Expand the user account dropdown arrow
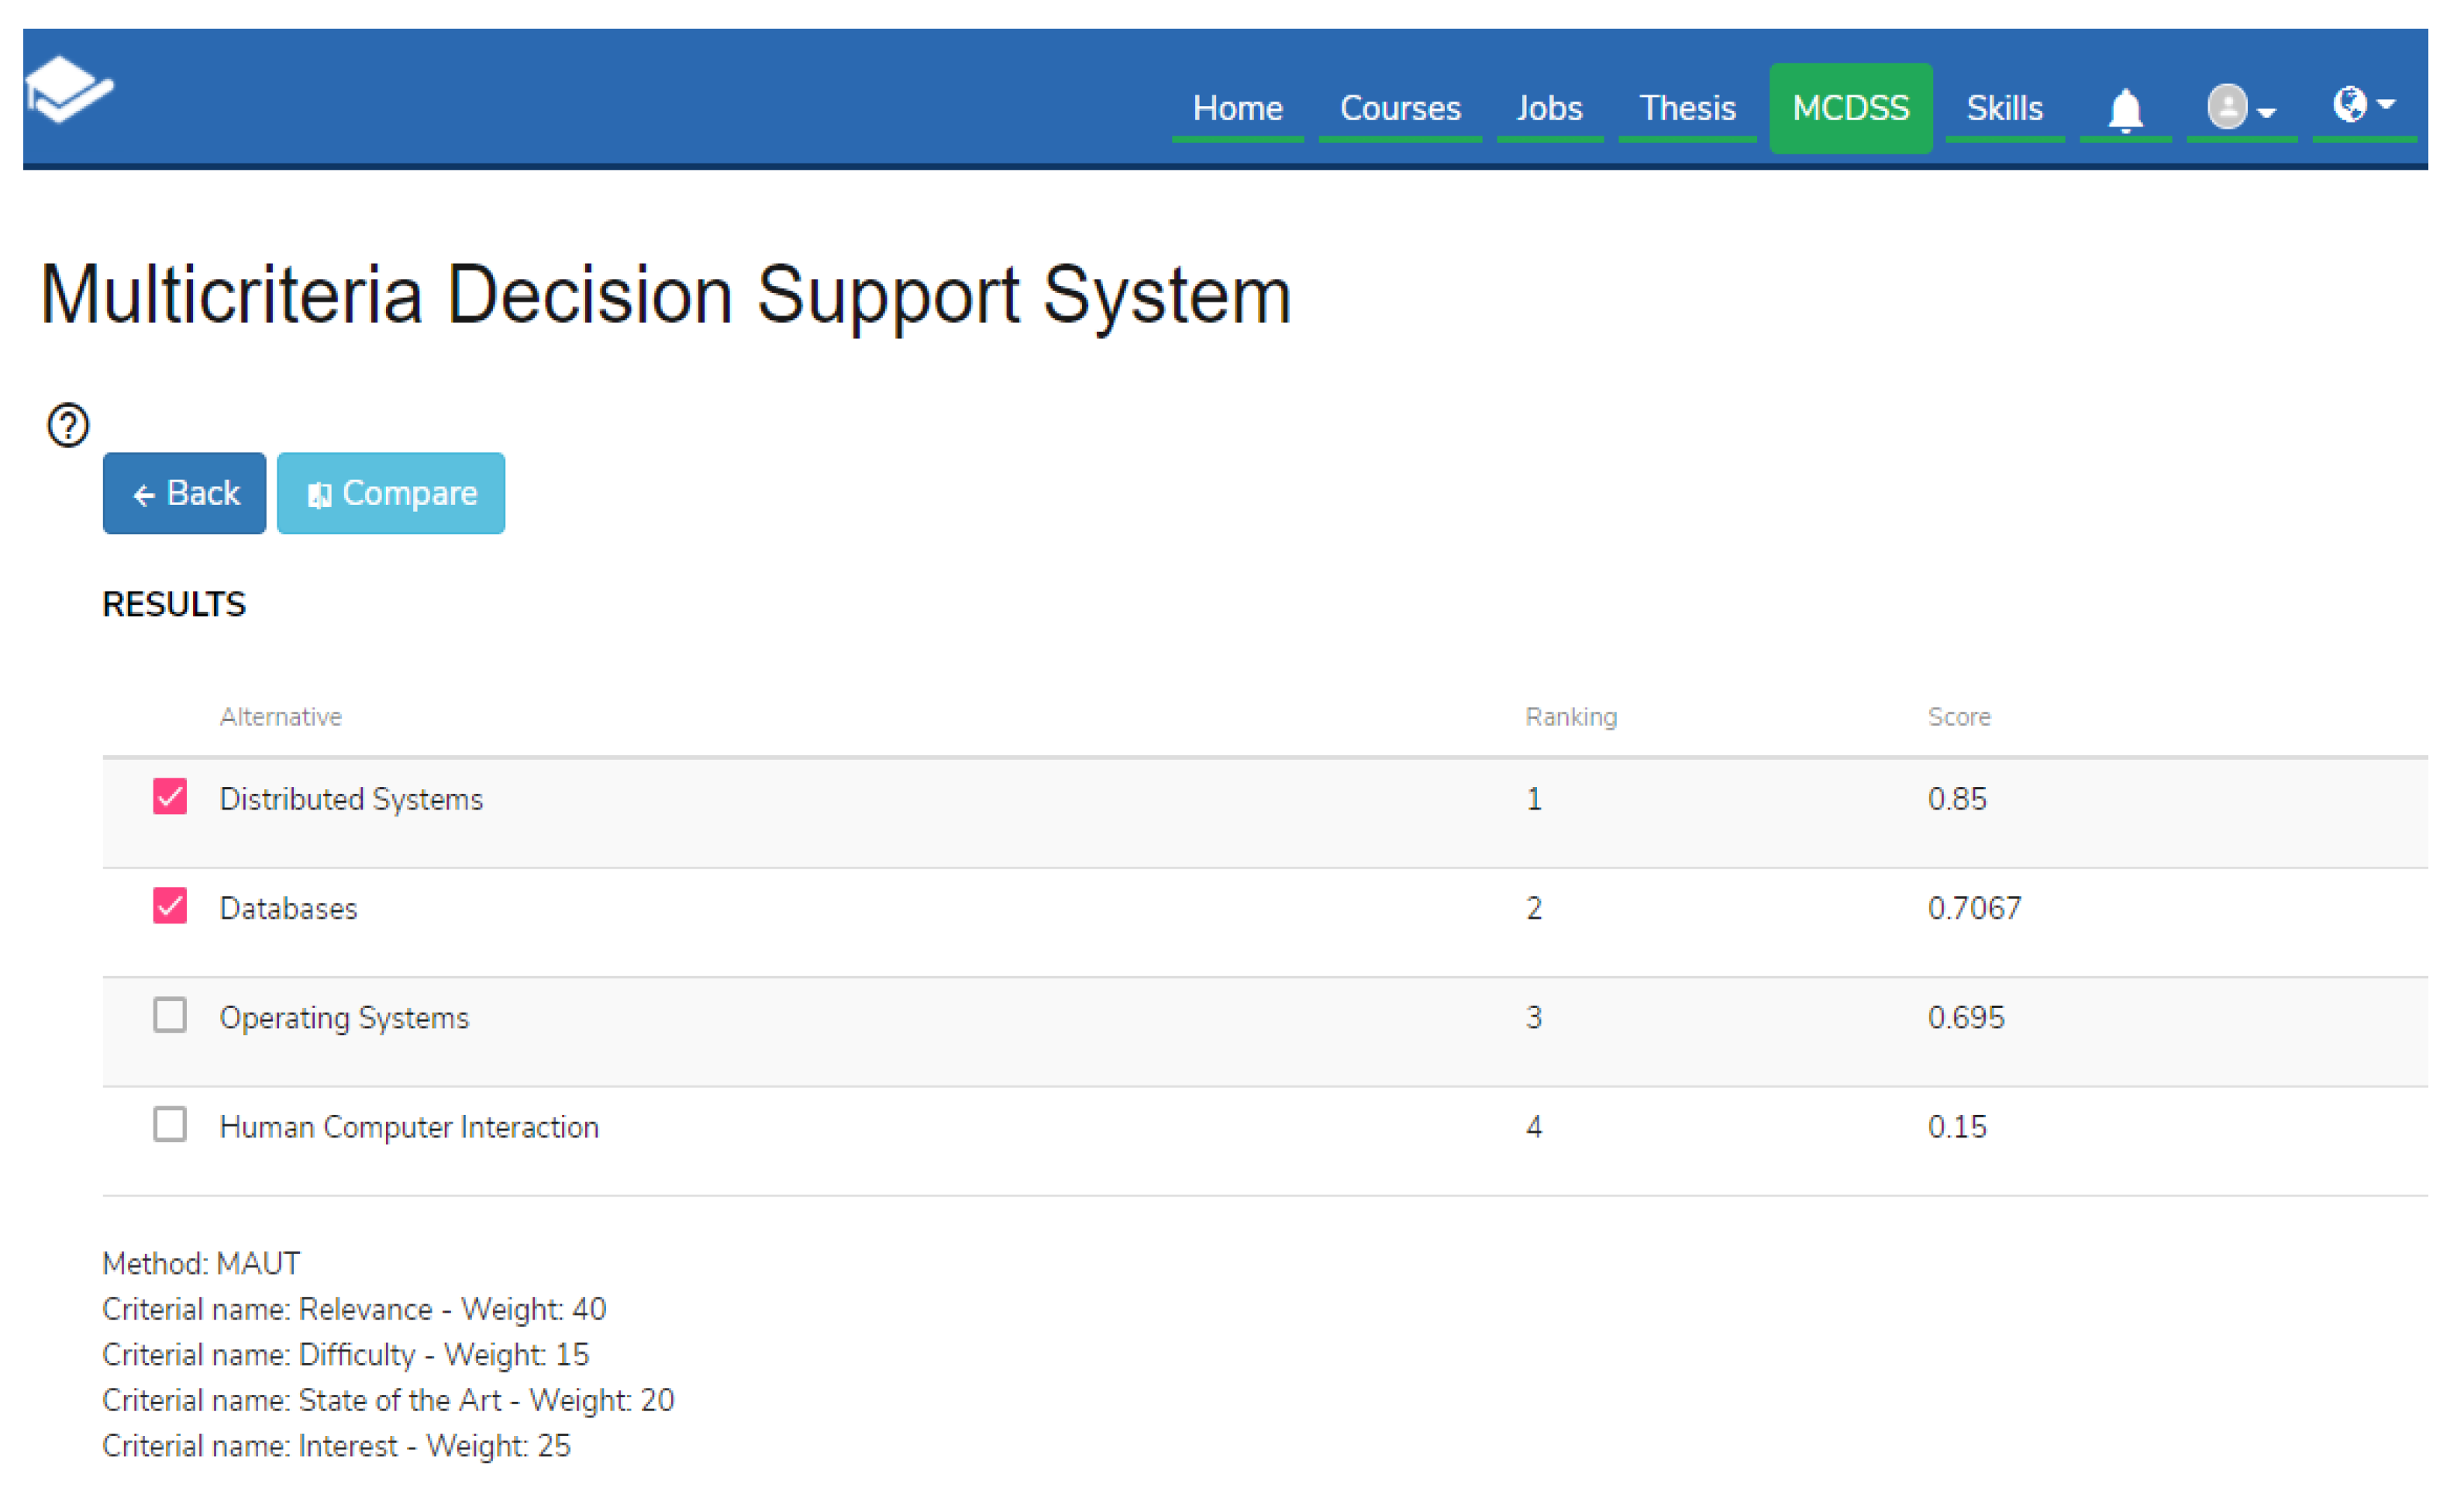This screenshot has height=1498, width=2464. (2267, 112)
